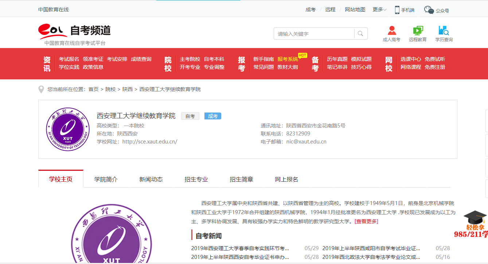Click 自考新闻 section heading
The width and height of the screenshot is (488, 264).
(208, 236)
